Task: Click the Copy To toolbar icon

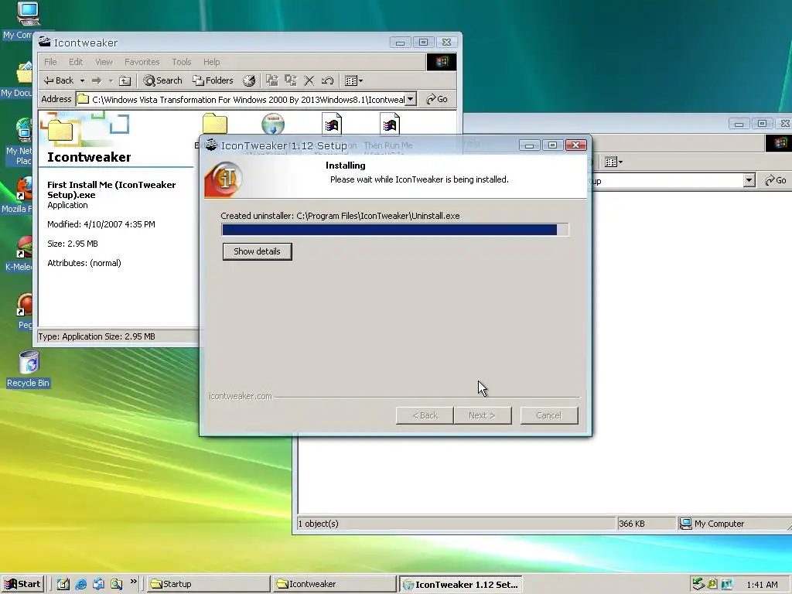Action: pyautogui.click(x=291, y=80)
